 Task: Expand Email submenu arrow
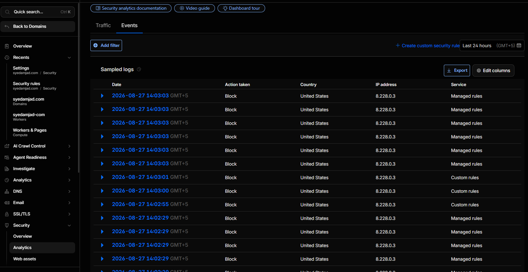click(x=69, y=203)
